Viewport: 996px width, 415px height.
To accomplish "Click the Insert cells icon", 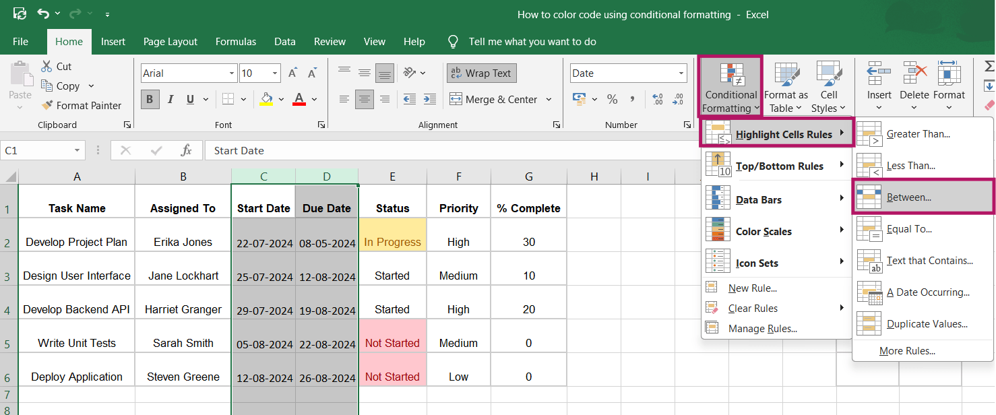I will [879, 72].
